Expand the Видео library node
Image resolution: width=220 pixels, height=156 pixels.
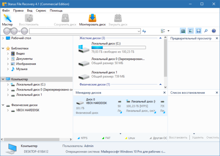coord(8,53)
